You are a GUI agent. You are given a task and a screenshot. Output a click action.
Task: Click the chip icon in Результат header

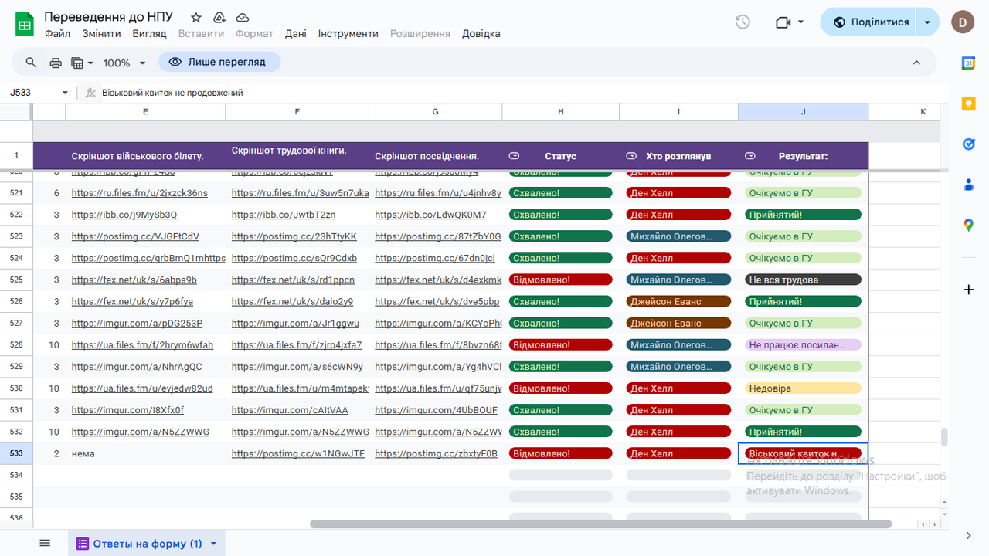click(x=749, y=156)
